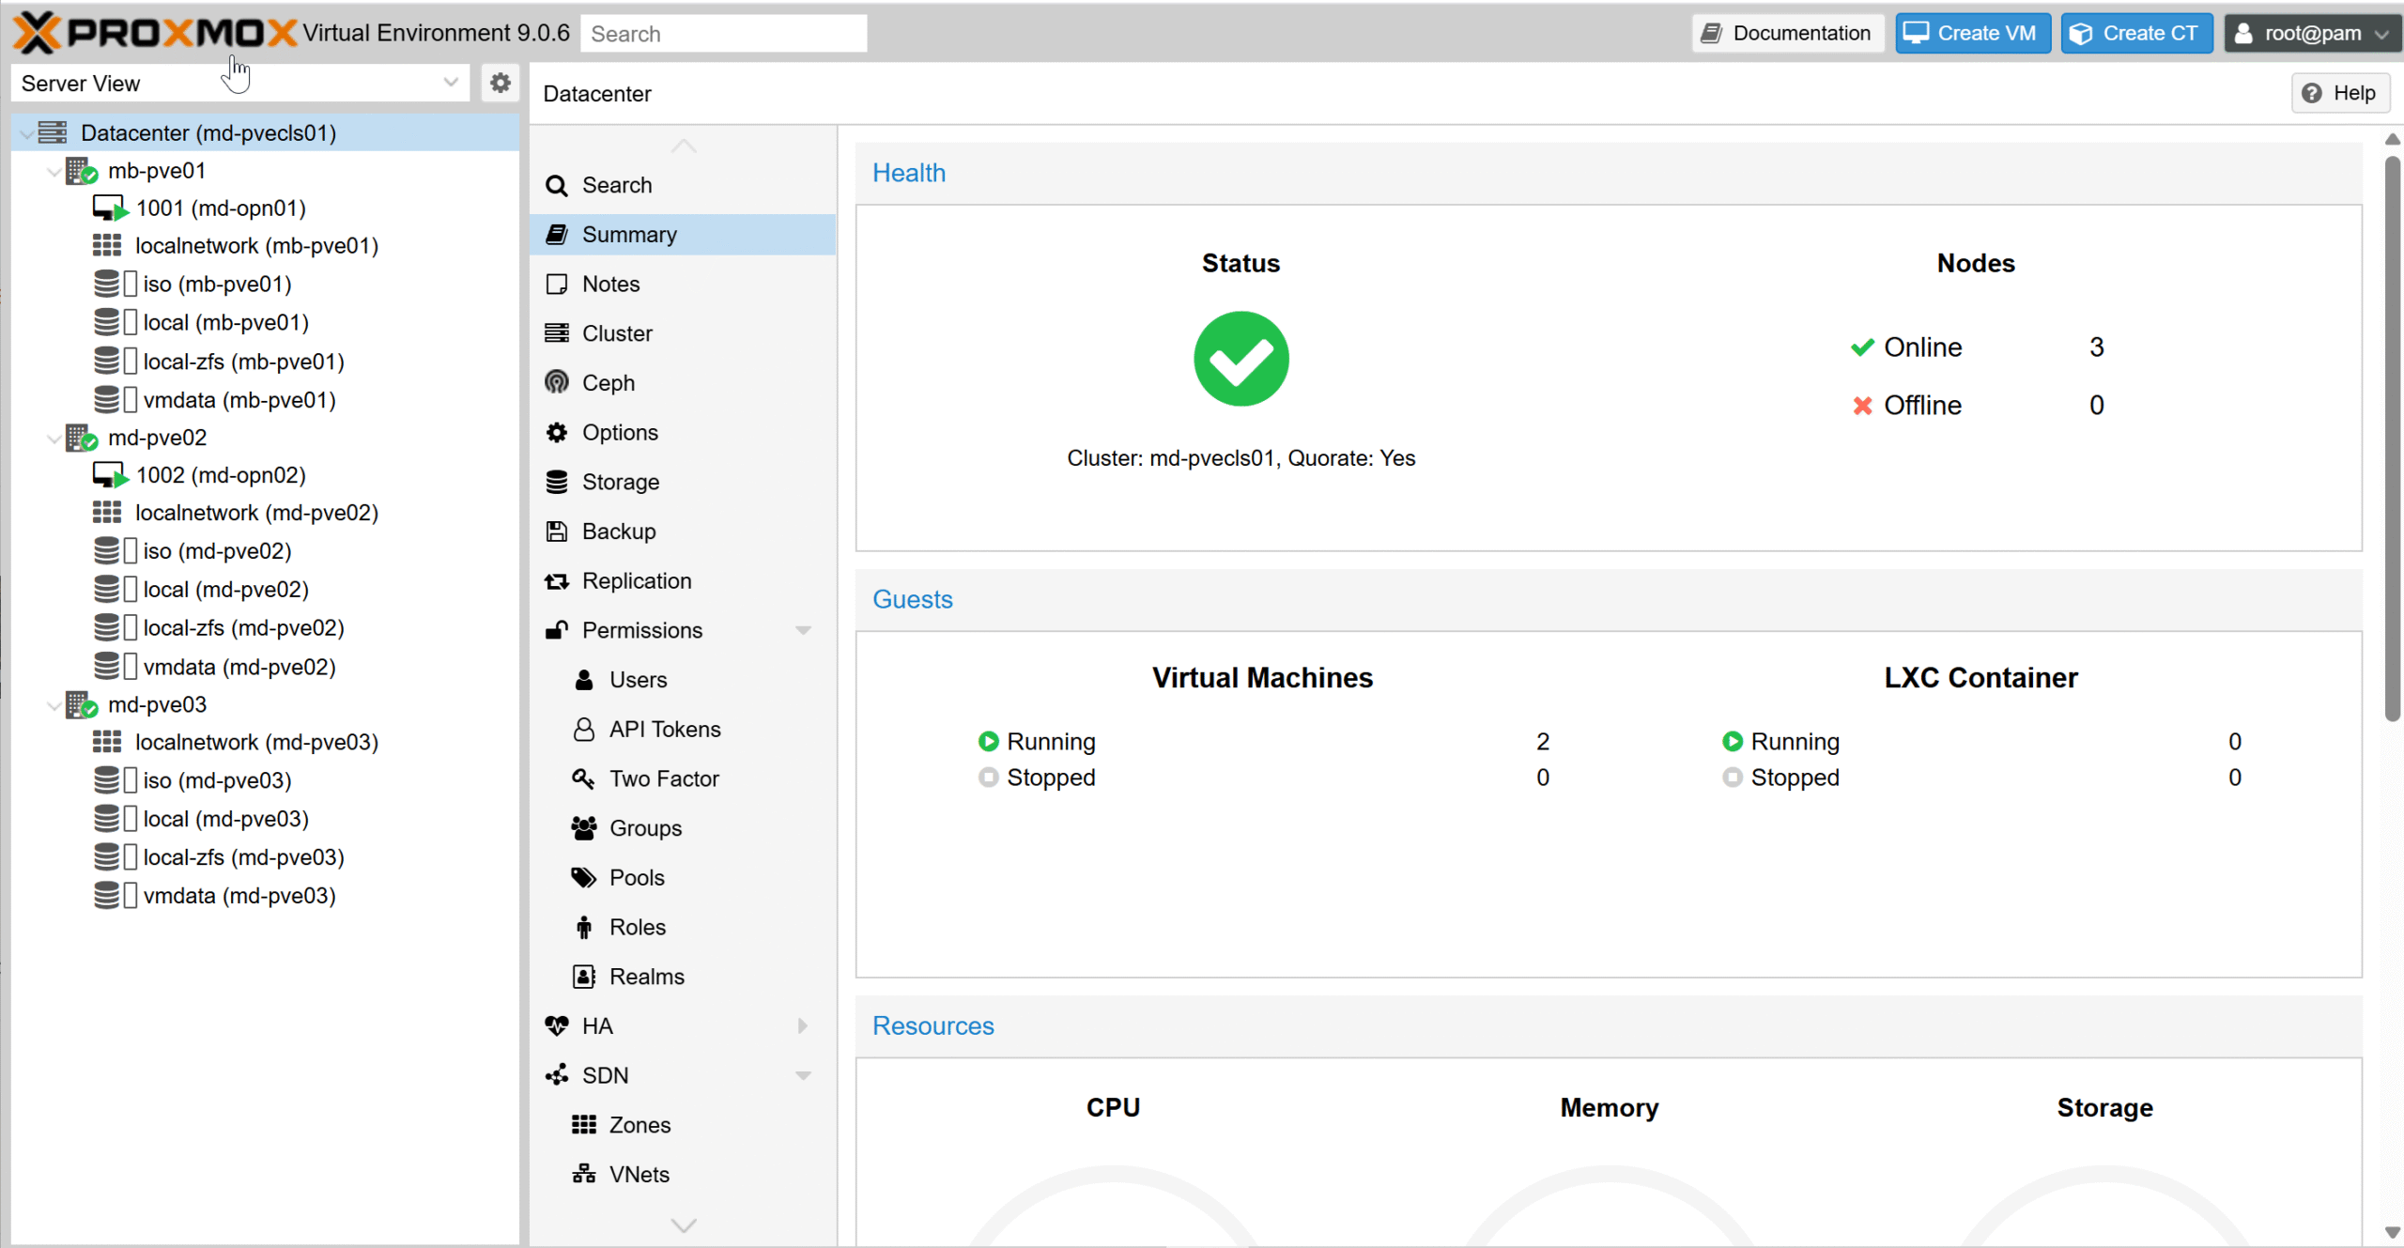2404x1248 pixels.
Task: Collapse the md-pve02 node tree
Action: (x=54, y=439)
